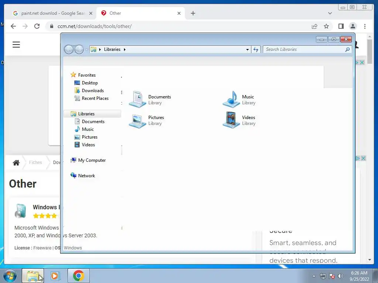Click home icon in ccm.net breadcrumb
This screenshot has height=283, width=378.
16,163
